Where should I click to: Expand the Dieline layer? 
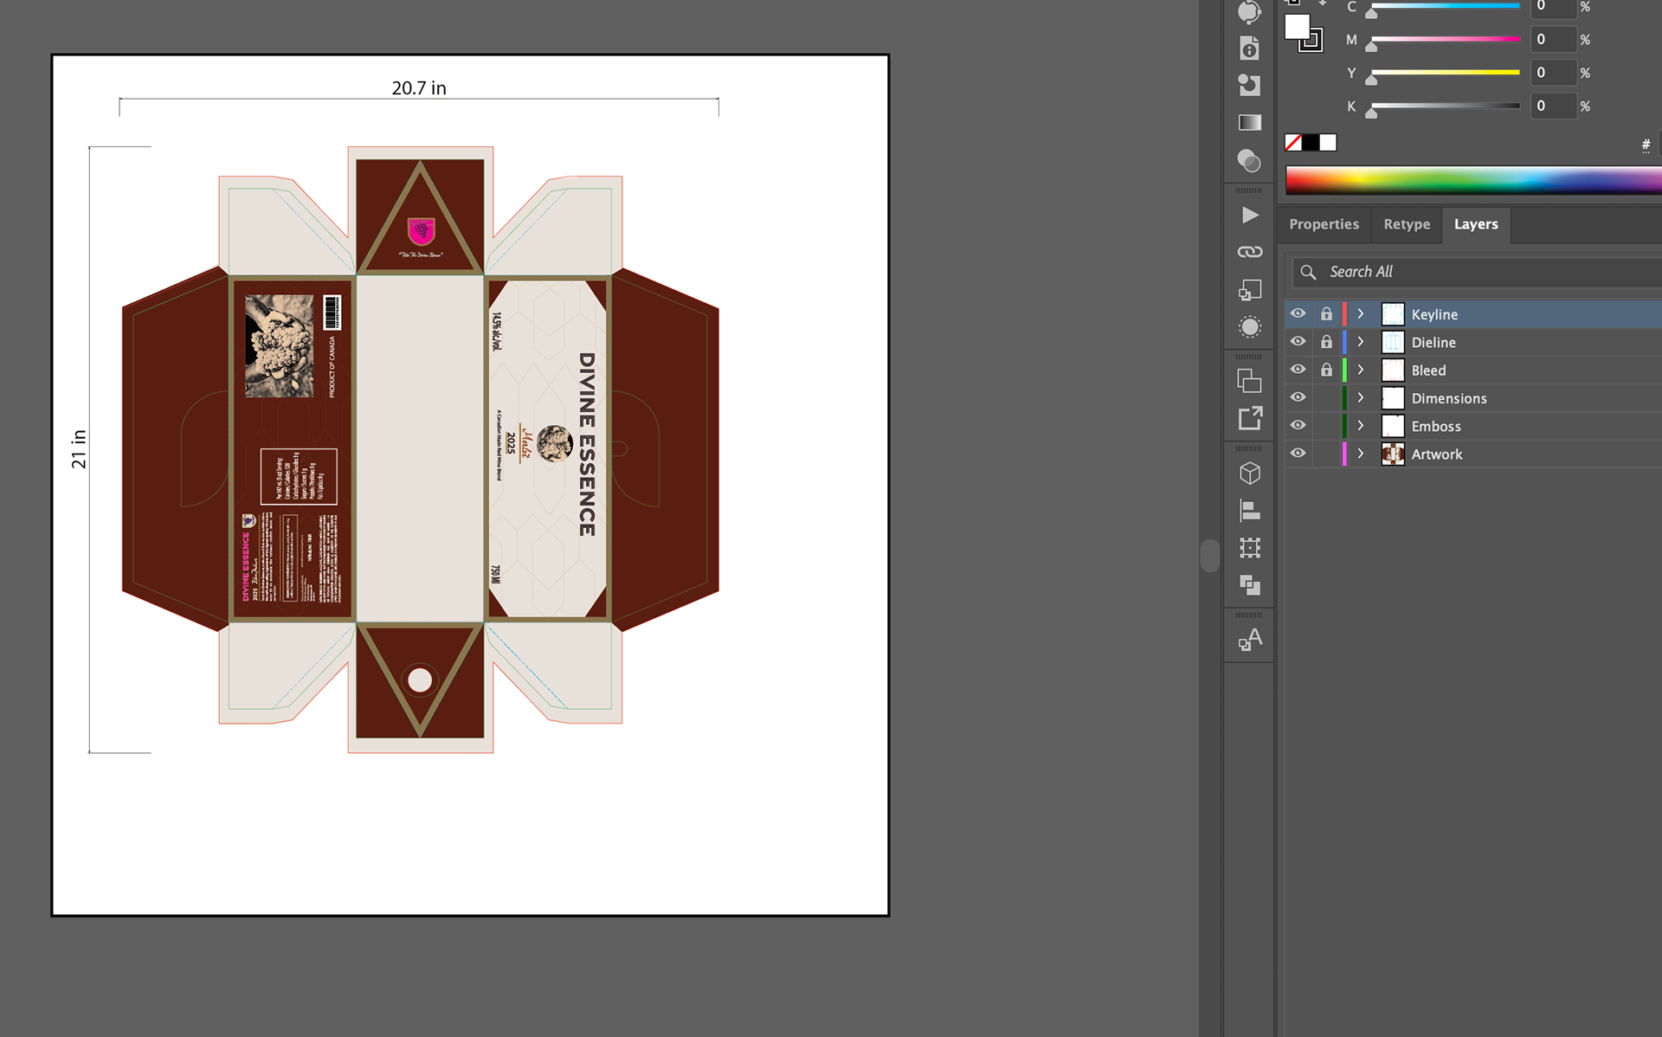pyautogui.click(x=1361, y=342)
